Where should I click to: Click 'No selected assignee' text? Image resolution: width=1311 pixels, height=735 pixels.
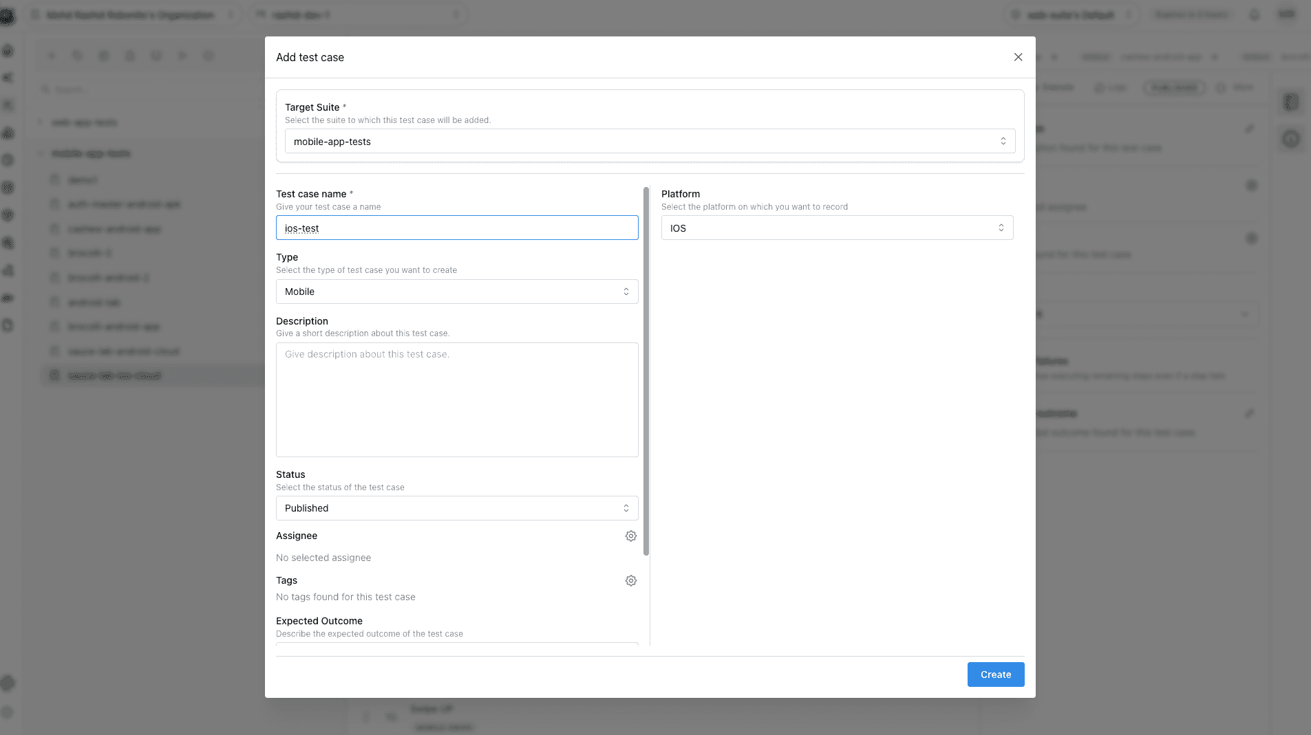pyautogui.click(x=323, y=558)
